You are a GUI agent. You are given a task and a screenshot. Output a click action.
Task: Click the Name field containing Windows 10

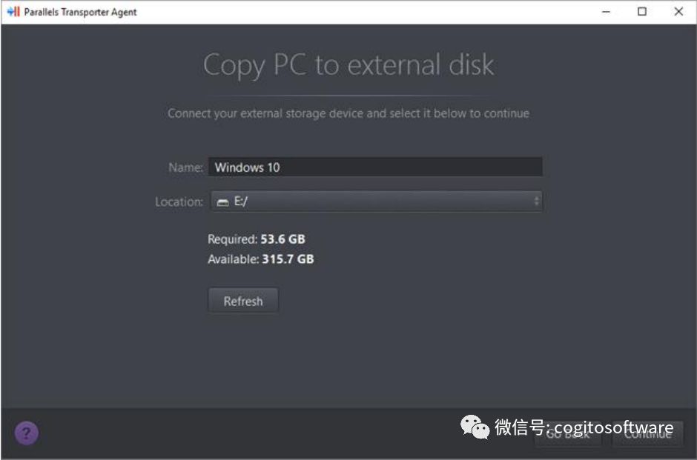(375, 167)
